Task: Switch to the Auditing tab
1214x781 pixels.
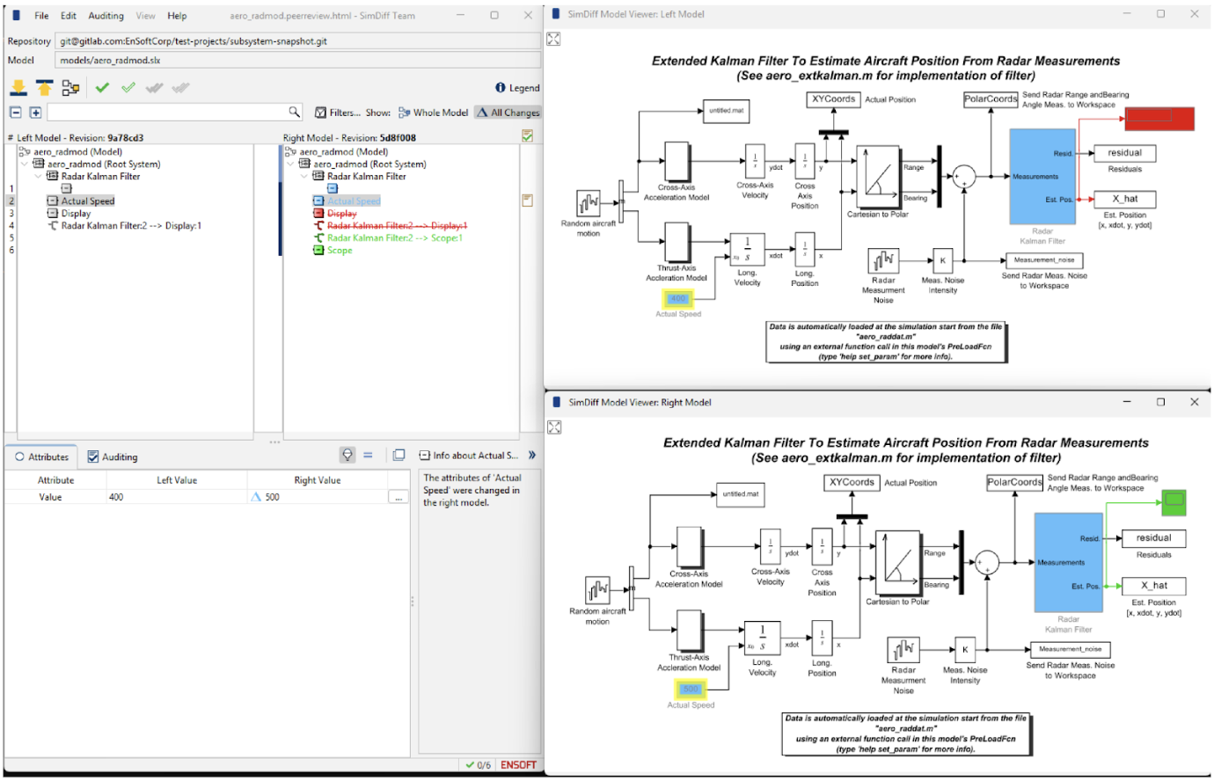Action: pos(113,457)
